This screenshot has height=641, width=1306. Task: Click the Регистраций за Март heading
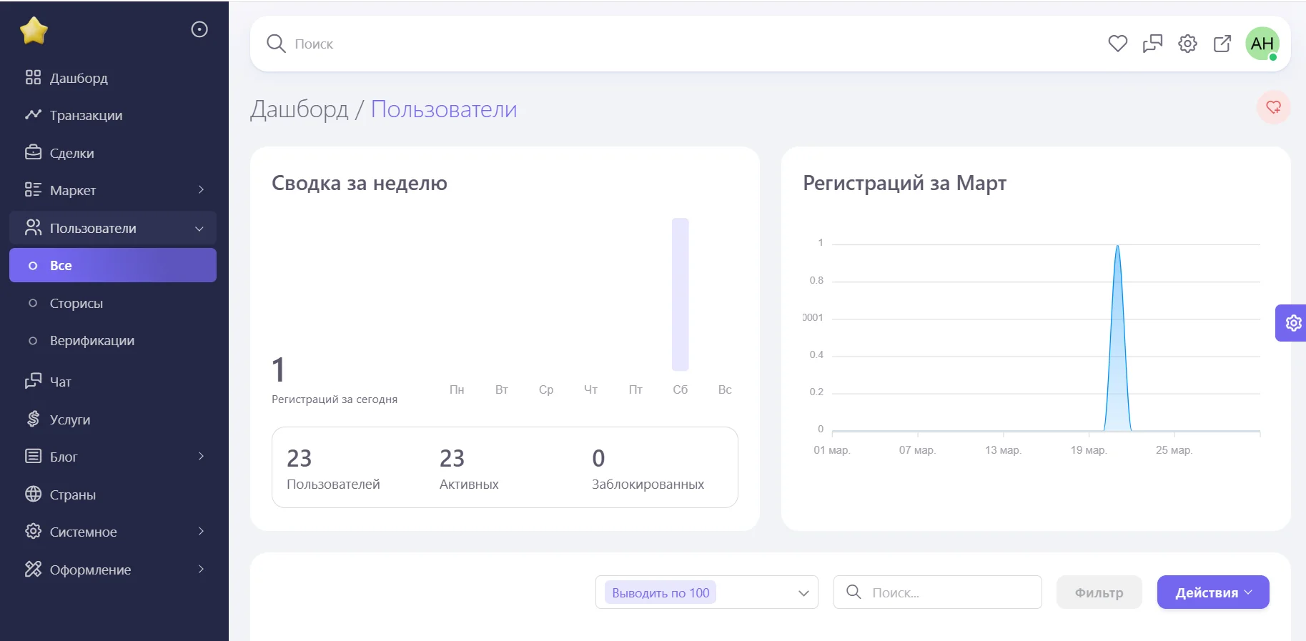[904, 184]
